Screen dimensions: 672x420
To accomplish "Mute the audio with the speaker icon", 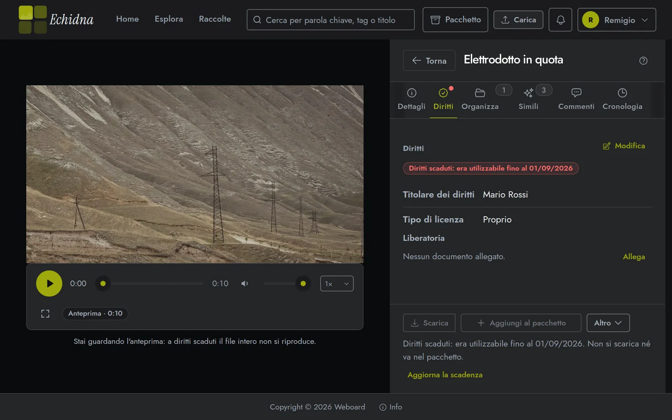I will tap(244, 283).
